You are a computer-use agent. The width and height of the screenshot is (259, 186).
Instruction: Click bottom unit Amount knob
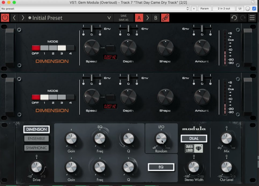pyautogui.click(x=202, y=97)
